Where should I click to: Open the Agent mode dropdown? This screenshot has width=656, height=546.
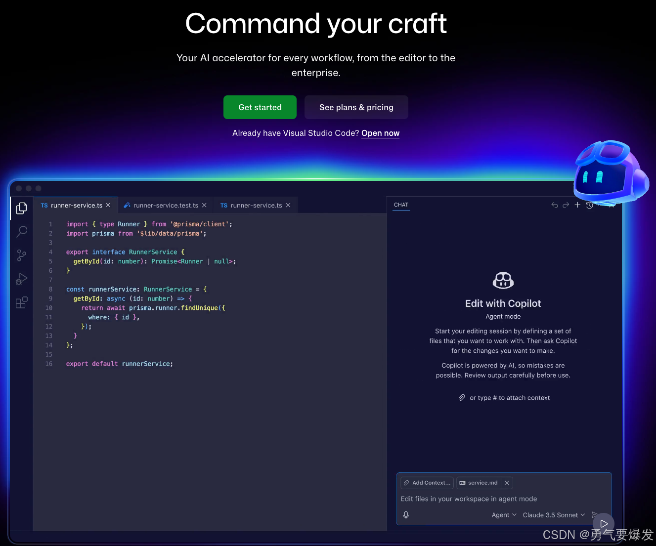pos(504,515)
